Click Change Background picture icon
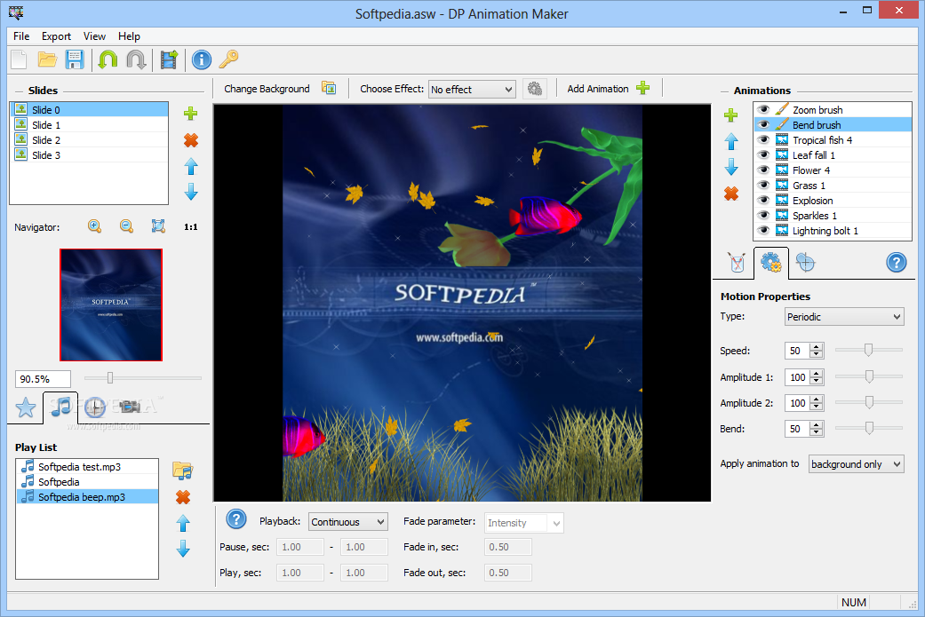This screenshot has width=925, height=617. coord(329,89)
